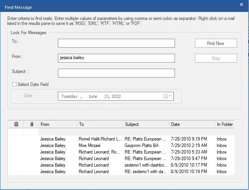Sort results by the Date column header

point(192,124)
